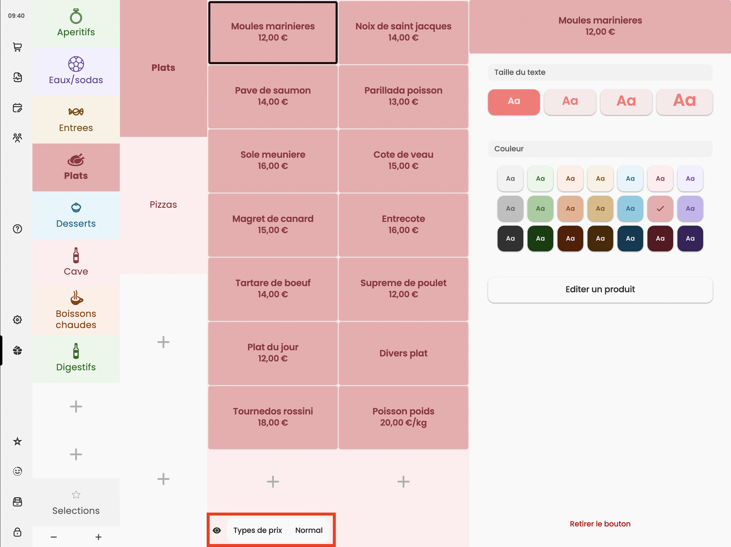Select the Magret de canard product tile
This screenshot has height=547, width=731.
[273, 225]
